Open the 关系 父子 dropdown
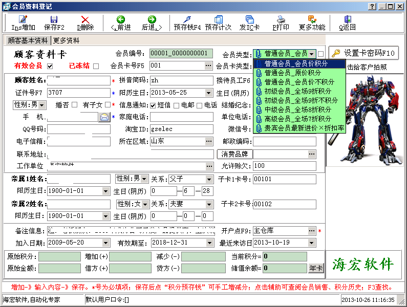 point(209,179)
